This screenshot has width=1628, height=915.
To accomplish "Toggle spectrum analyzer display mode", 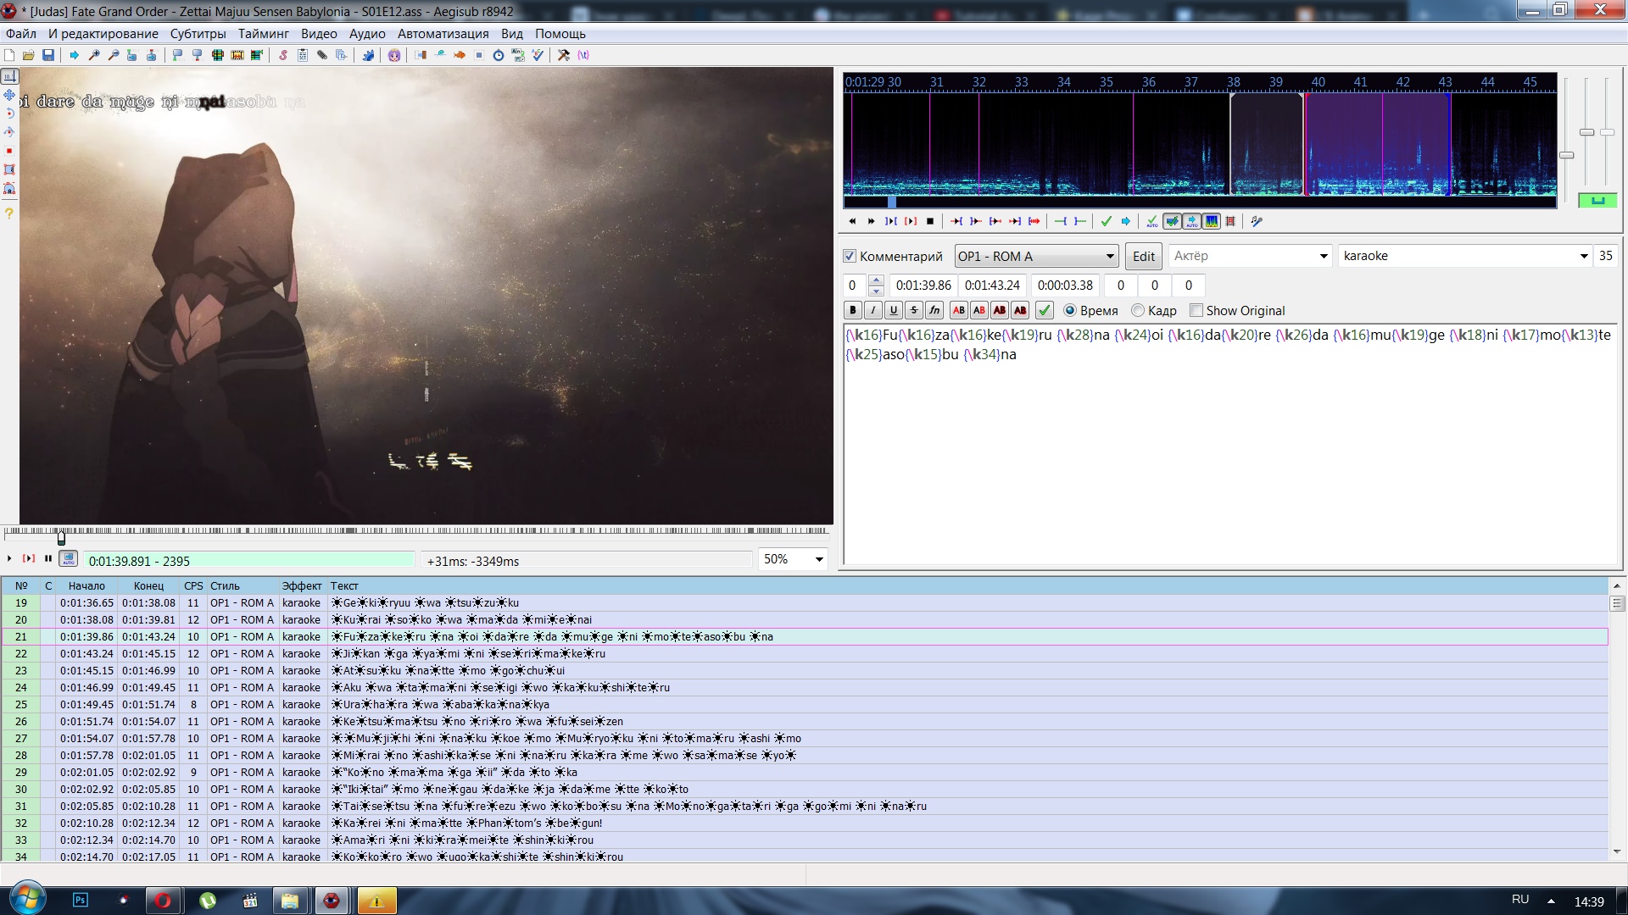I will tap(1212, 221).
